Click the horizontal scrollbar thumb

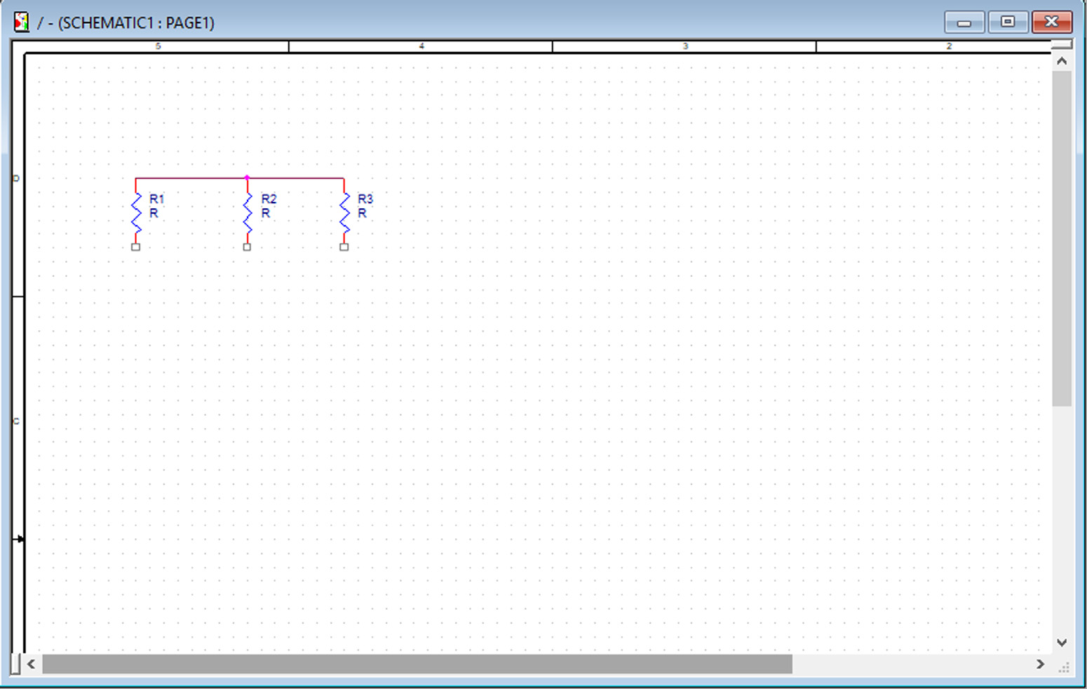tap(417, 664)
